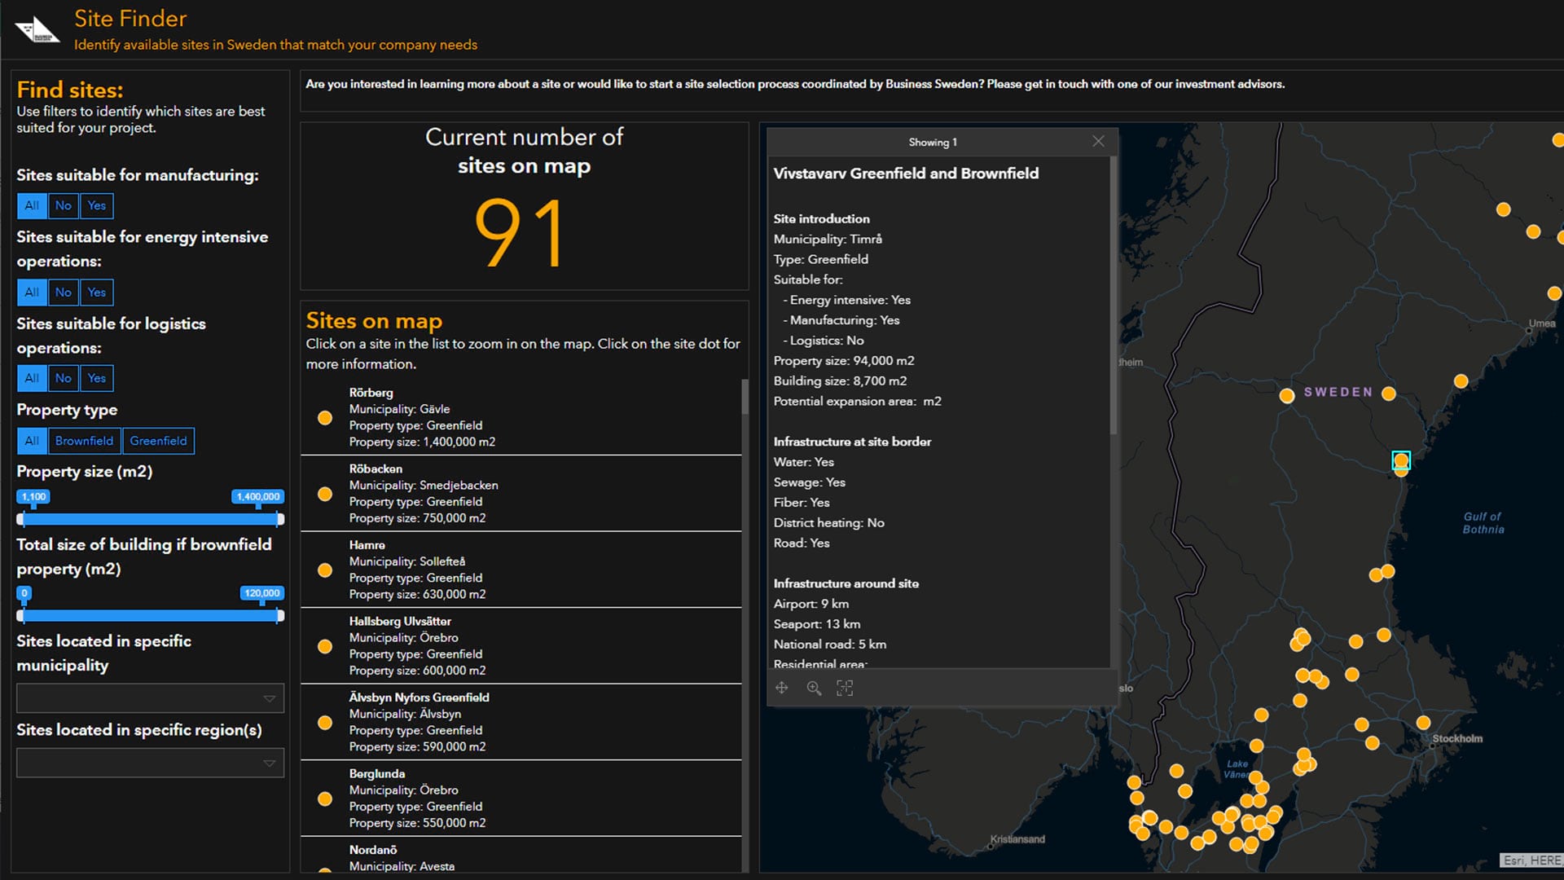Open the specific municipality dropdown
Image resolution: width=1564 pixels, height=880 pixels.
click(150, 698)
